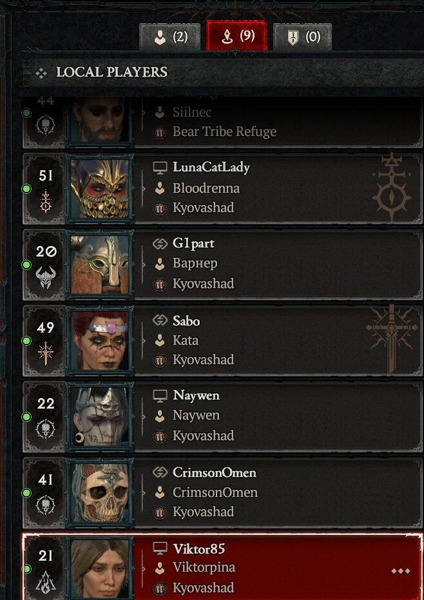Expand the chevron on CrimsonOmen's entry

(144, 492)
